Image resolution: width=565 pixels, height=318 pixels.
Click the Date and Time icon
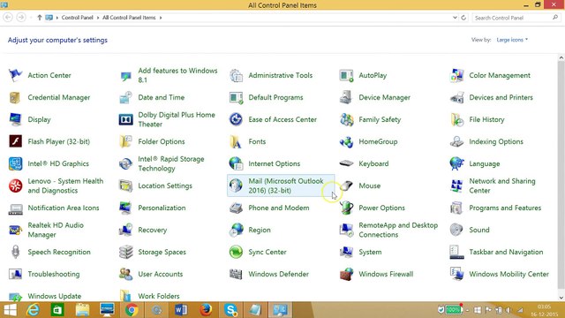point(125,97)
